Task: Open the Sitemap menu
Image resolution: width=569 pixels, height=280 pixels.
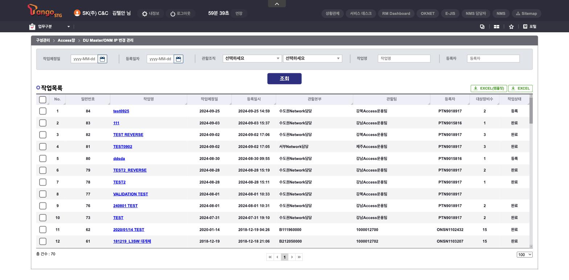Action: tap(527, 13)
